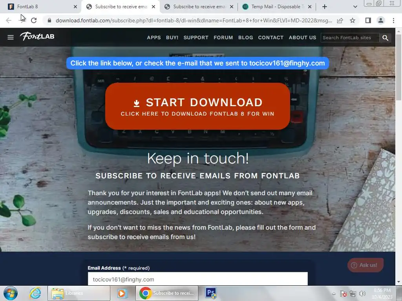The width and height of the screenshot is (402, 301).
Task: Click the Keep in touch! heading
Action: [x=198, y=158]
